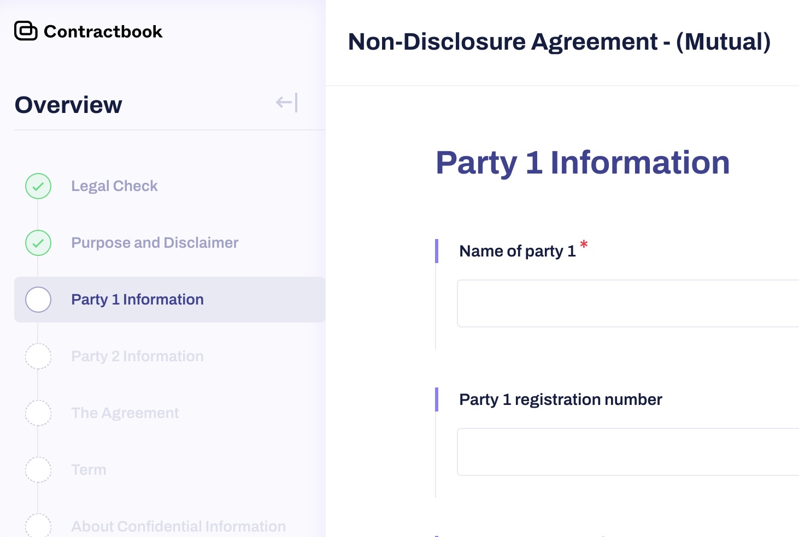
Task: Focus the Name of party 1 field
Action: (627, 303)
